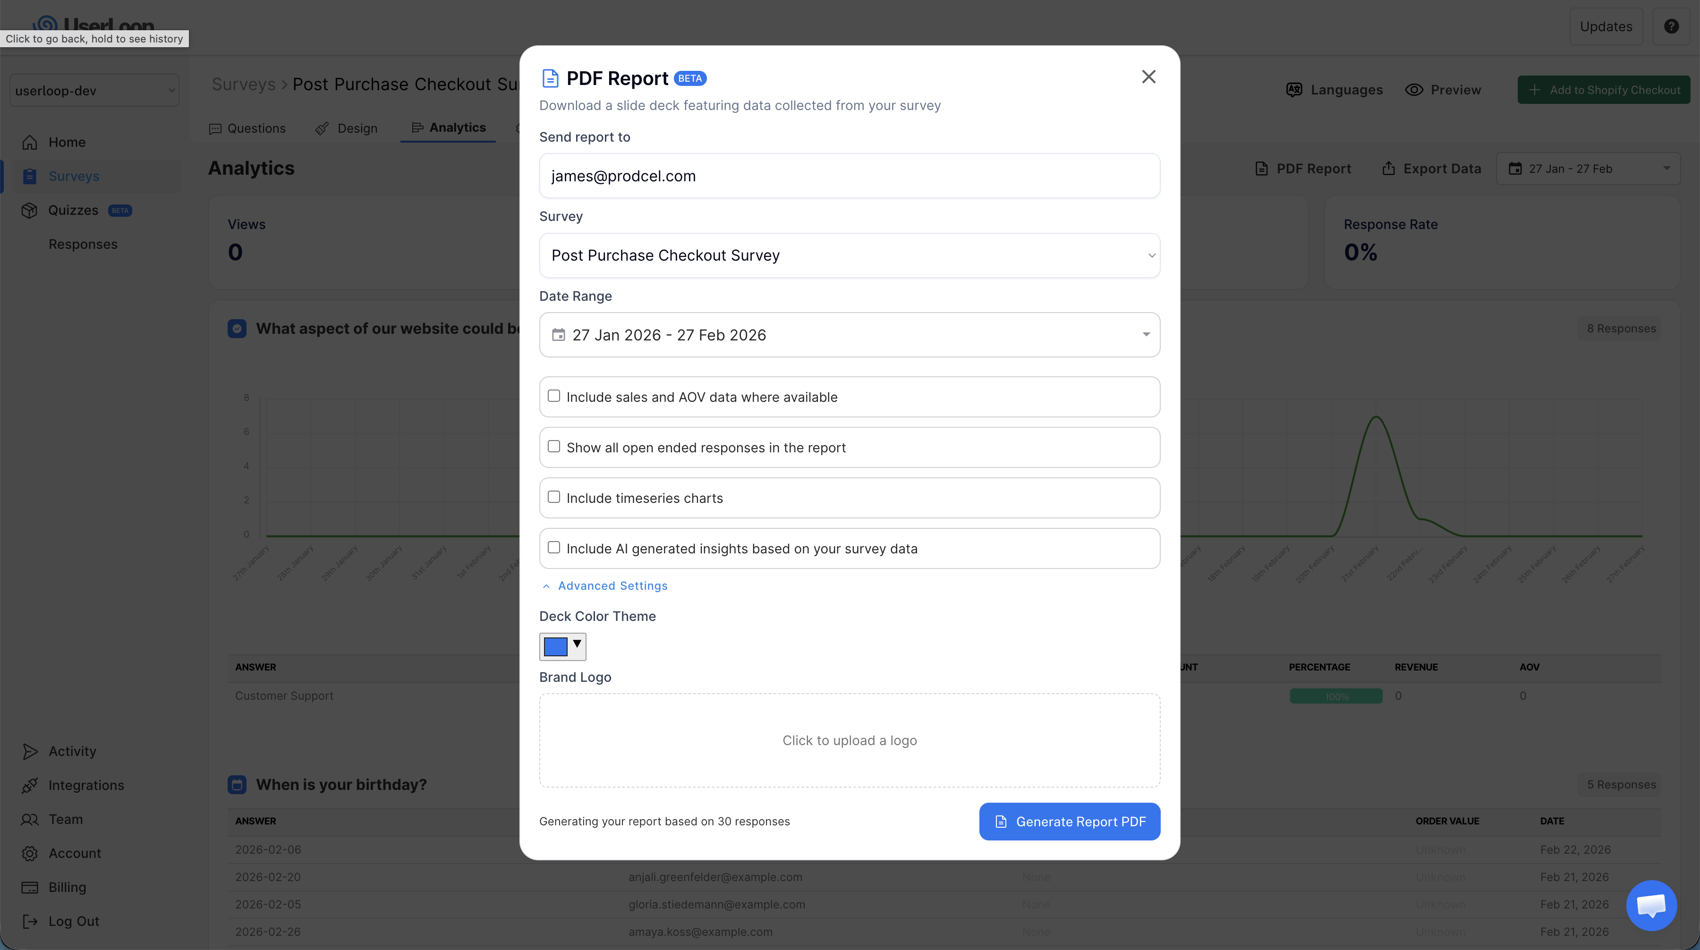This screenshot has width=1700, height=950.
Task: View Activity from the sidebar
Action: click(x=72, y=751)
